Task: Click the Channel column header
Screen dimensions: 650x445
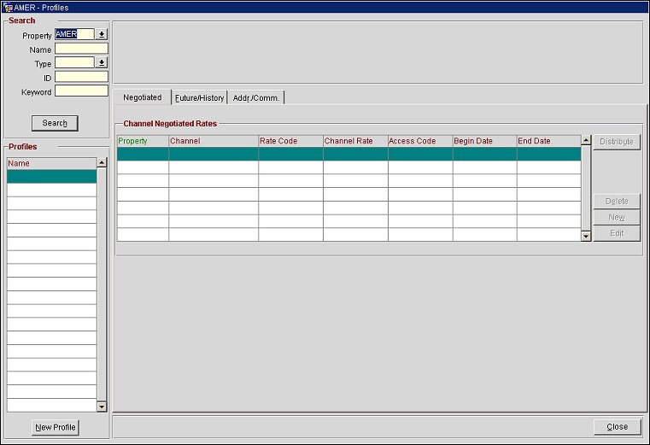Action: (x=214, y=141)
